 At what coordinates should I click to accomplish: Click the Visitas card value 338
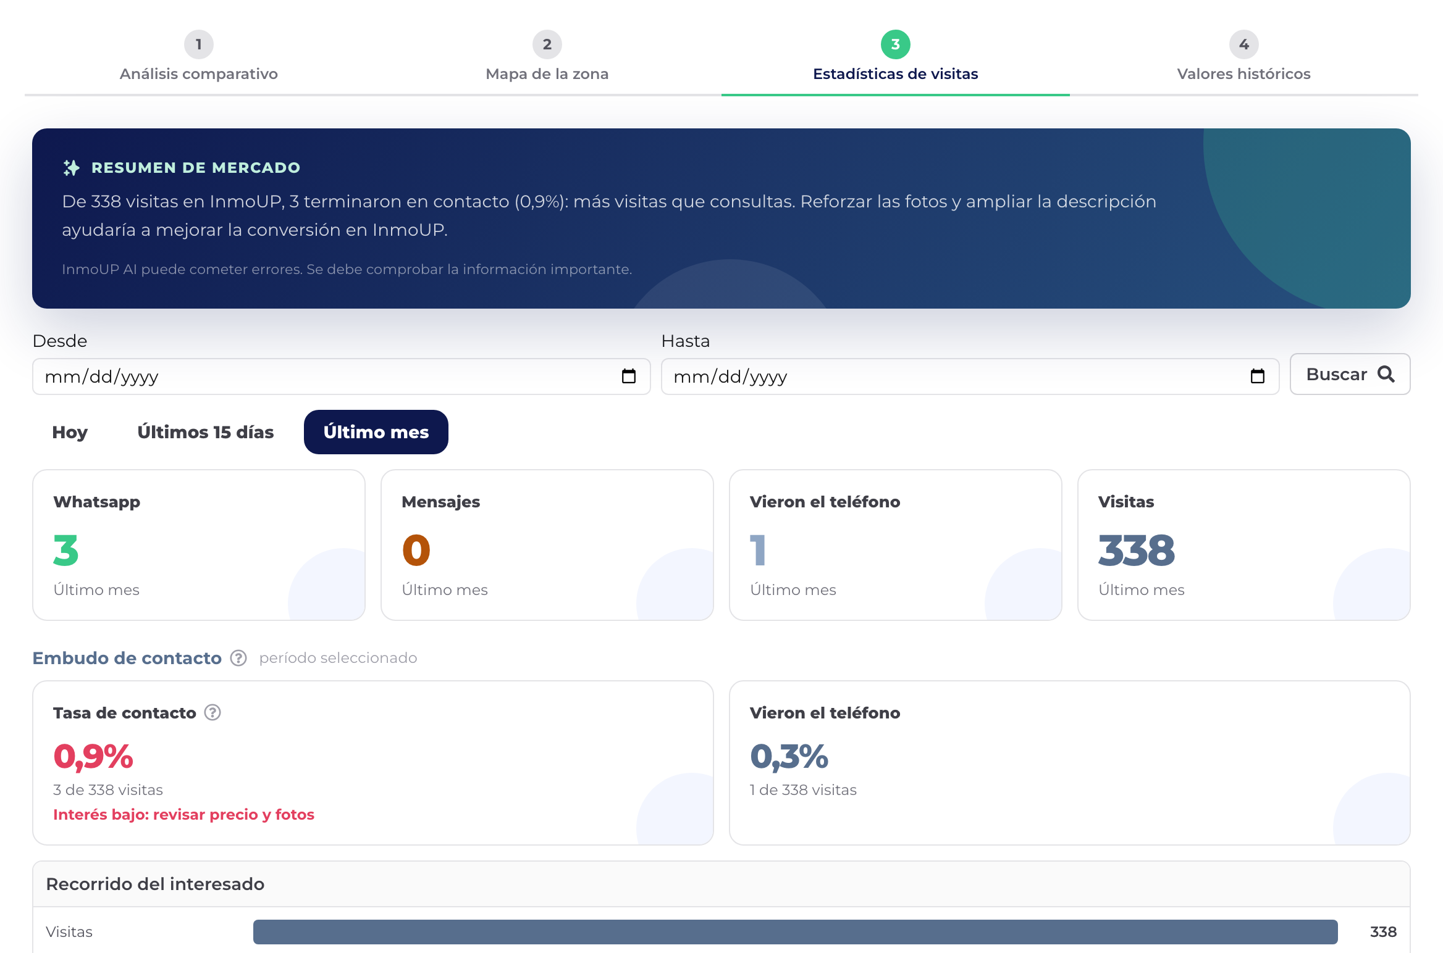click(x=1137, y=550)
